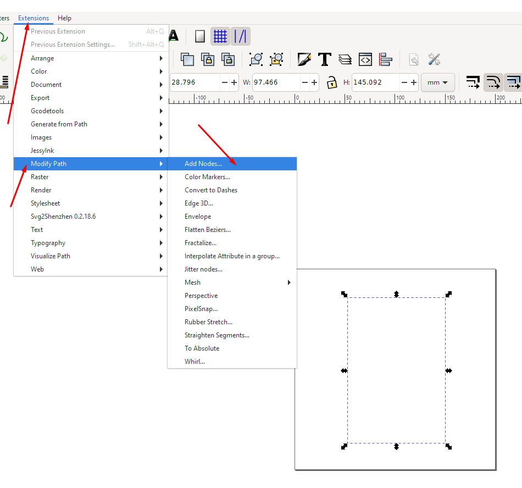The width and height of the screenshot is (522, 488).
Task: Expand the Export submenu
Action: [x=91, y=98]
